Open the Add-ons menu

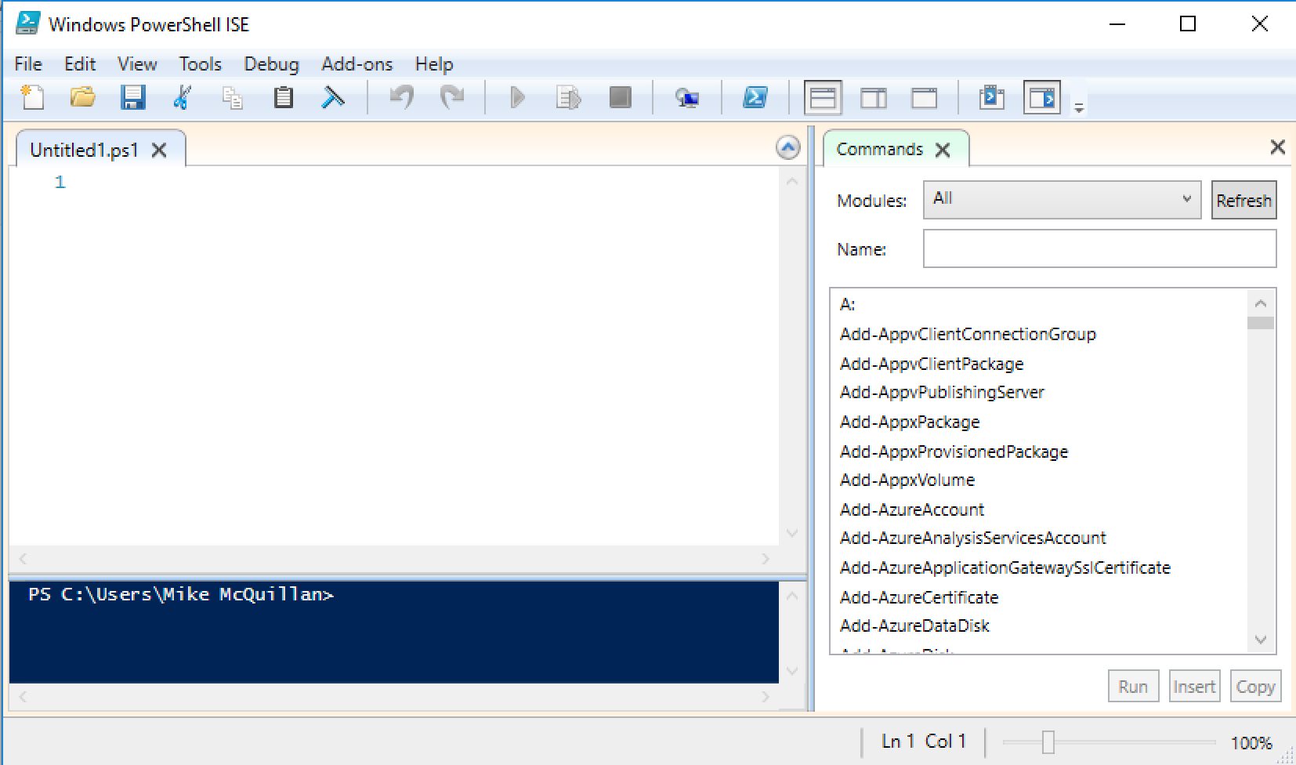click(357, 64)
